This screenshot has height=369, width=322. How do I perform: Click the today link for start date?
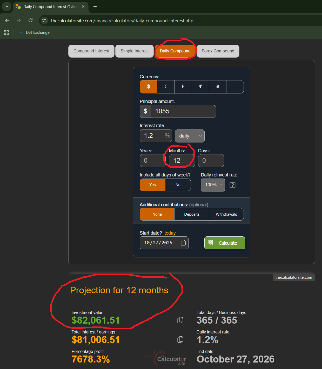(x=170, y=233)
